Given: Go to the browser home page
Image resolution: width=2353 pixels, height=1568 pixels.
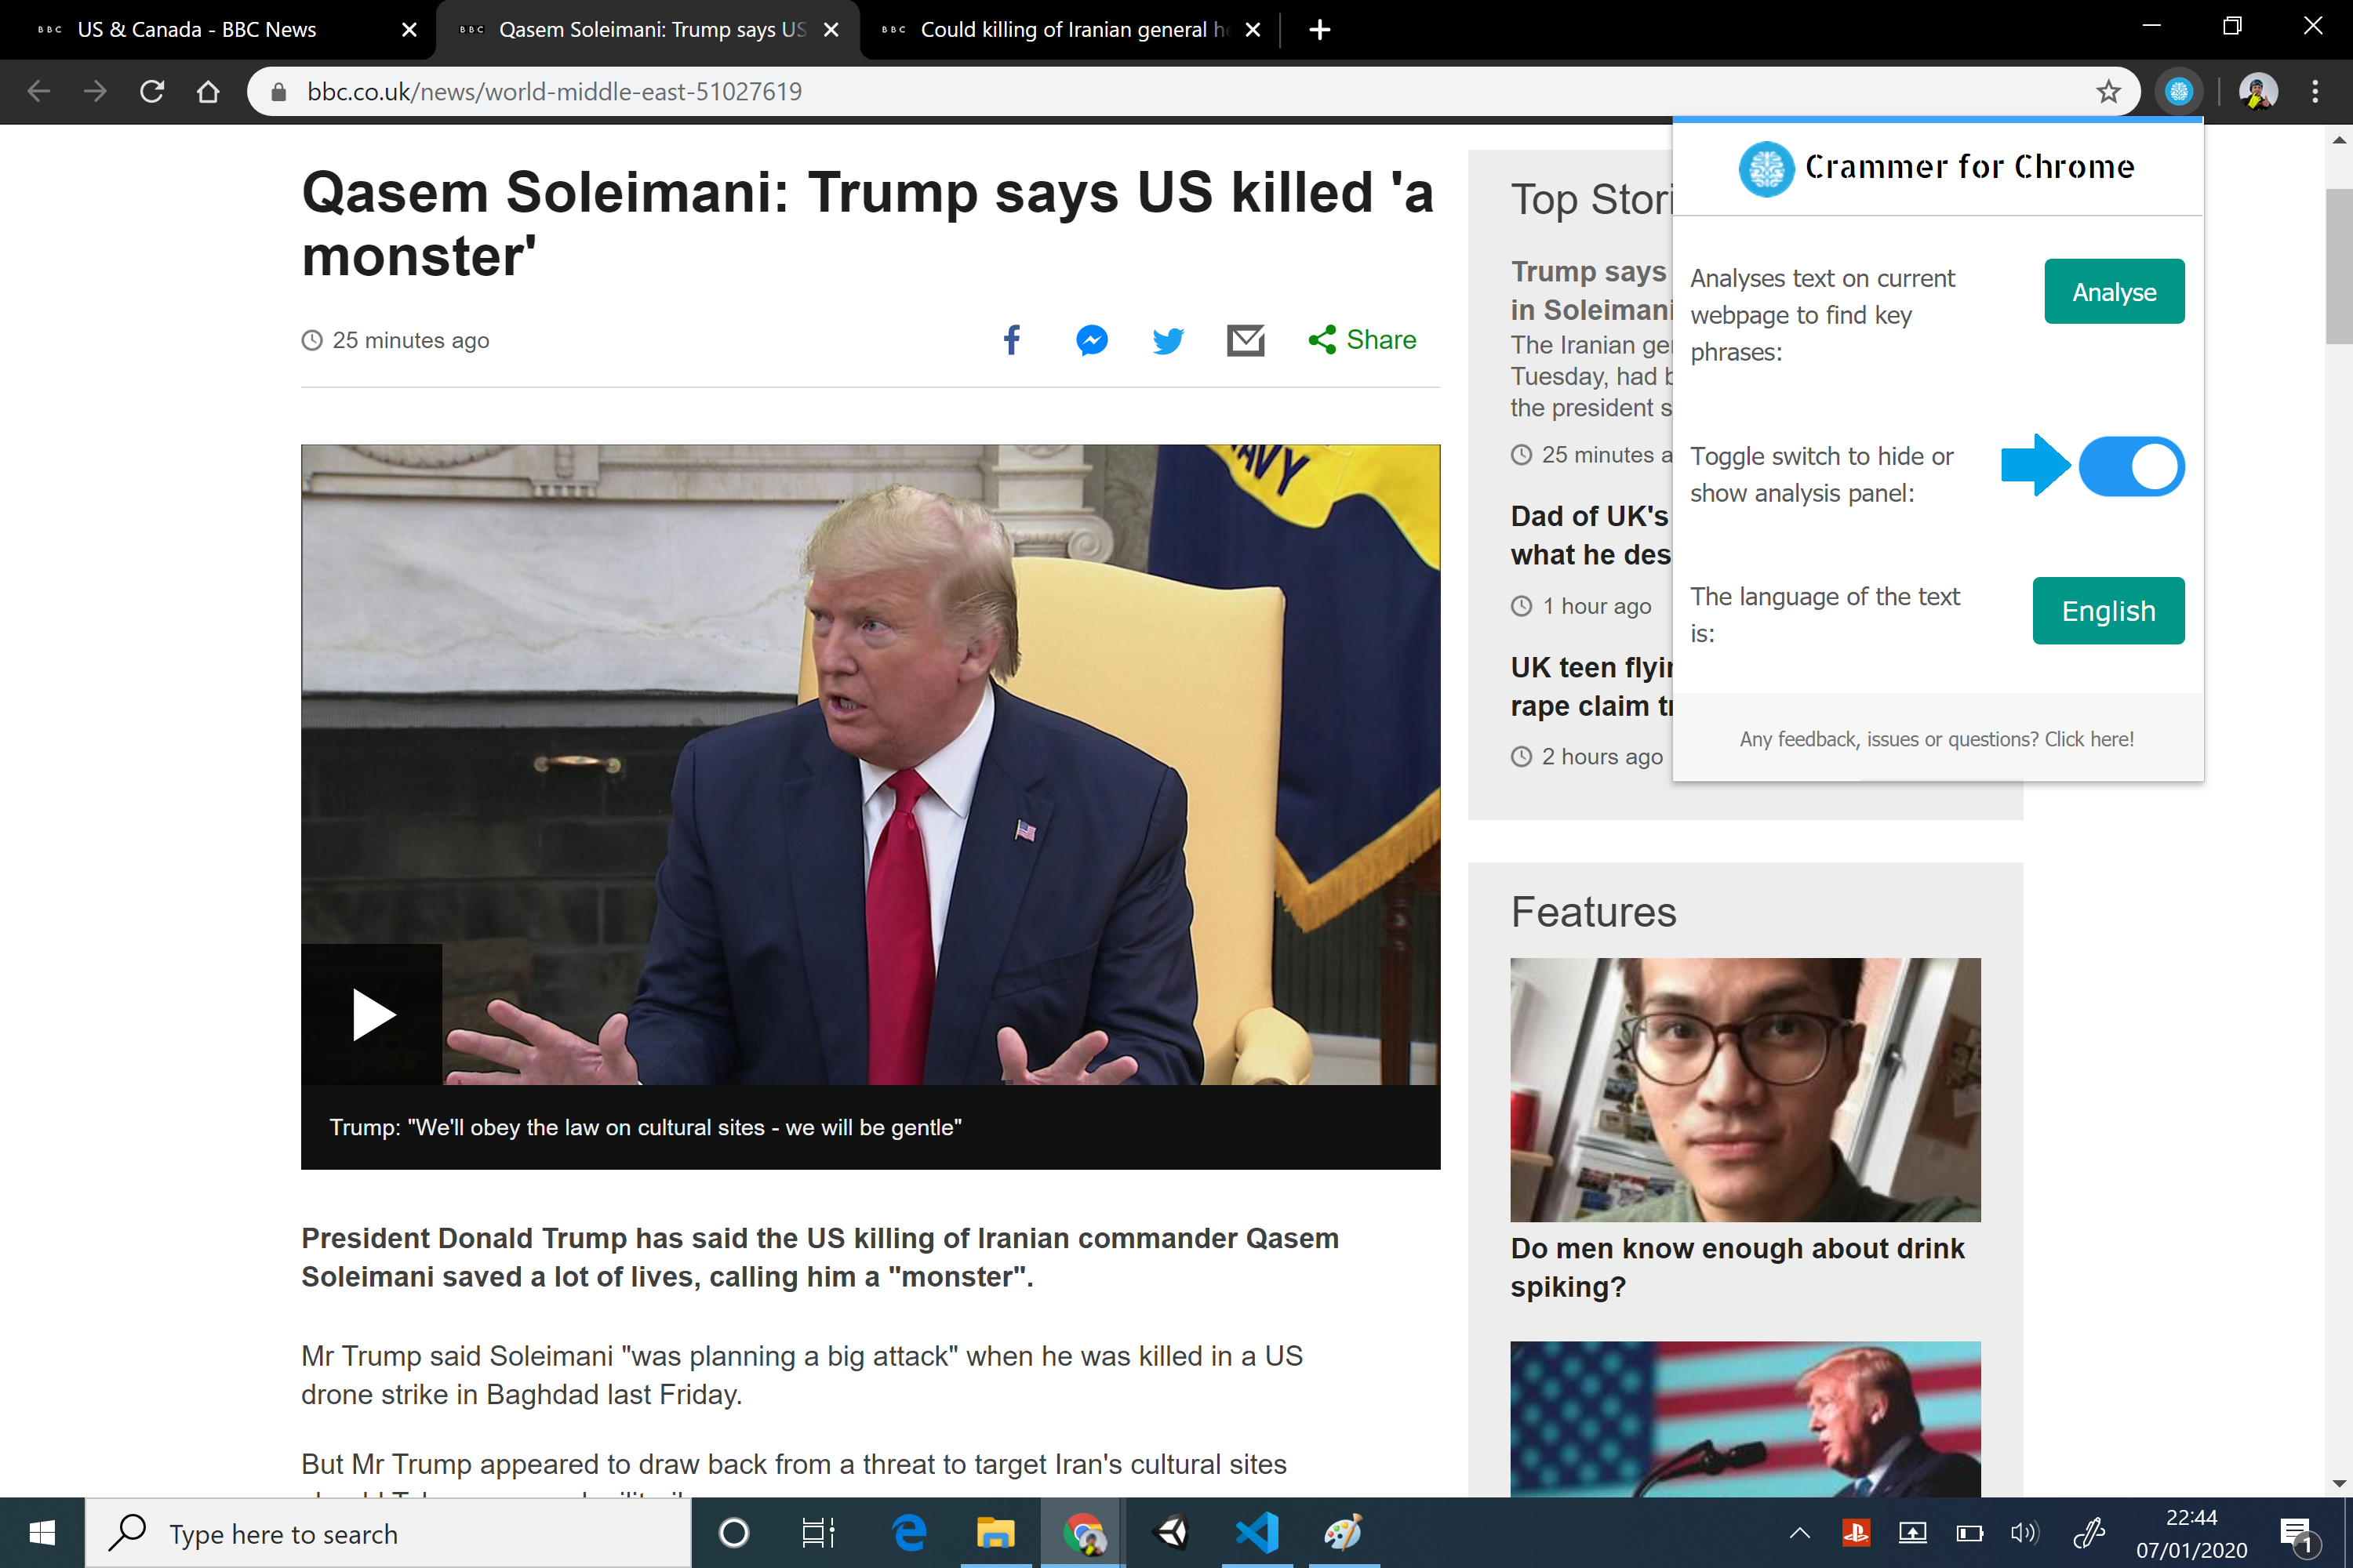Looking at the screenshot, I should pos(208,92).
